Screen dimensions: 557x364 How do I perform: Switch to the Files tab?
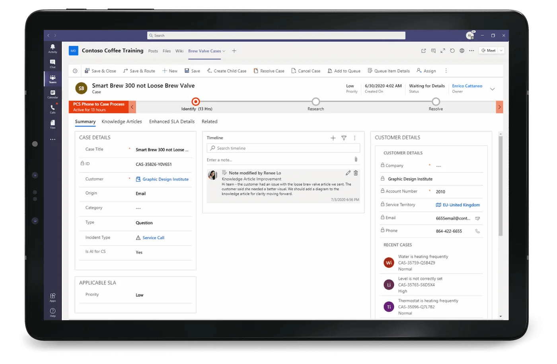(x=167, y=51)
